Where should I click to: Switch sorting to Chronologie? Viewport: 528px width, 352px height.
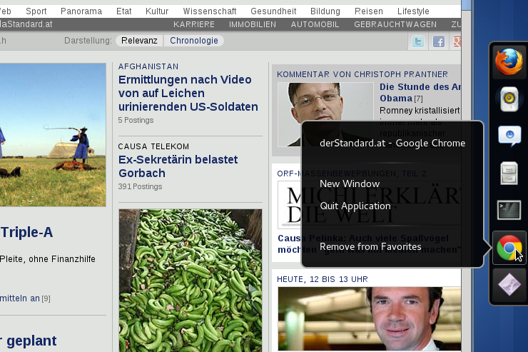click(193, 41)
